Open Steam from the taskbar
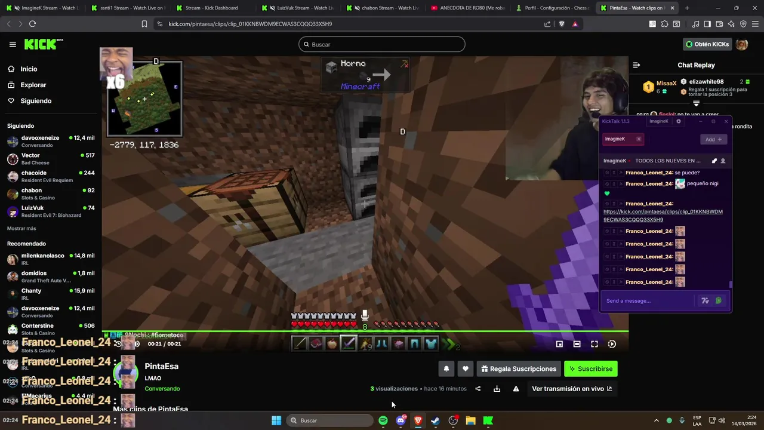This screenshot has width=764, height=430. (436, 420)
